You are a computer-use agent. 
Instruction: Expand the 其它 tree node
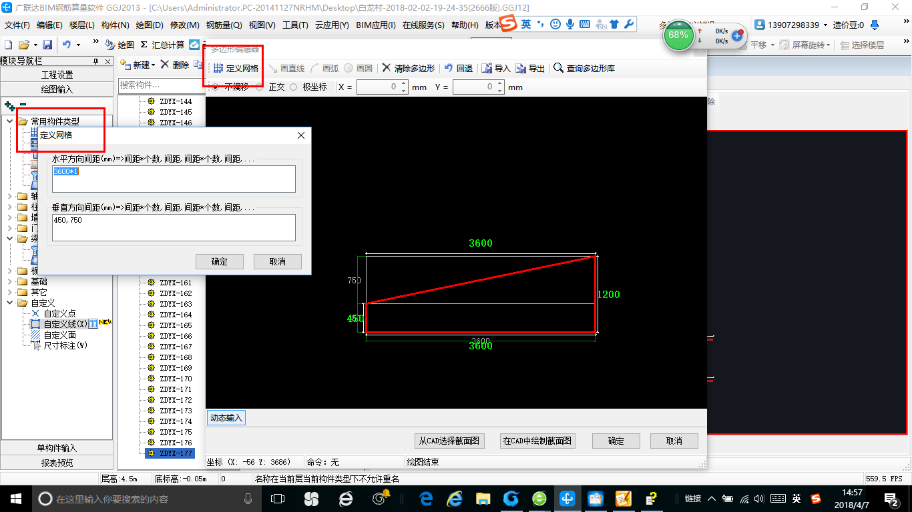(9, 292)
